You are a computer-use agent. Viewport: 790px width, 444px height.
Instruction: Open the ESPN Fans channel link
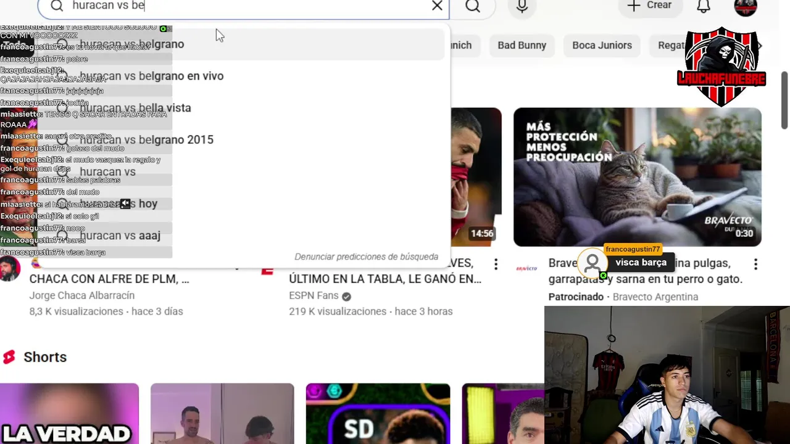click(x=314, y=295)
